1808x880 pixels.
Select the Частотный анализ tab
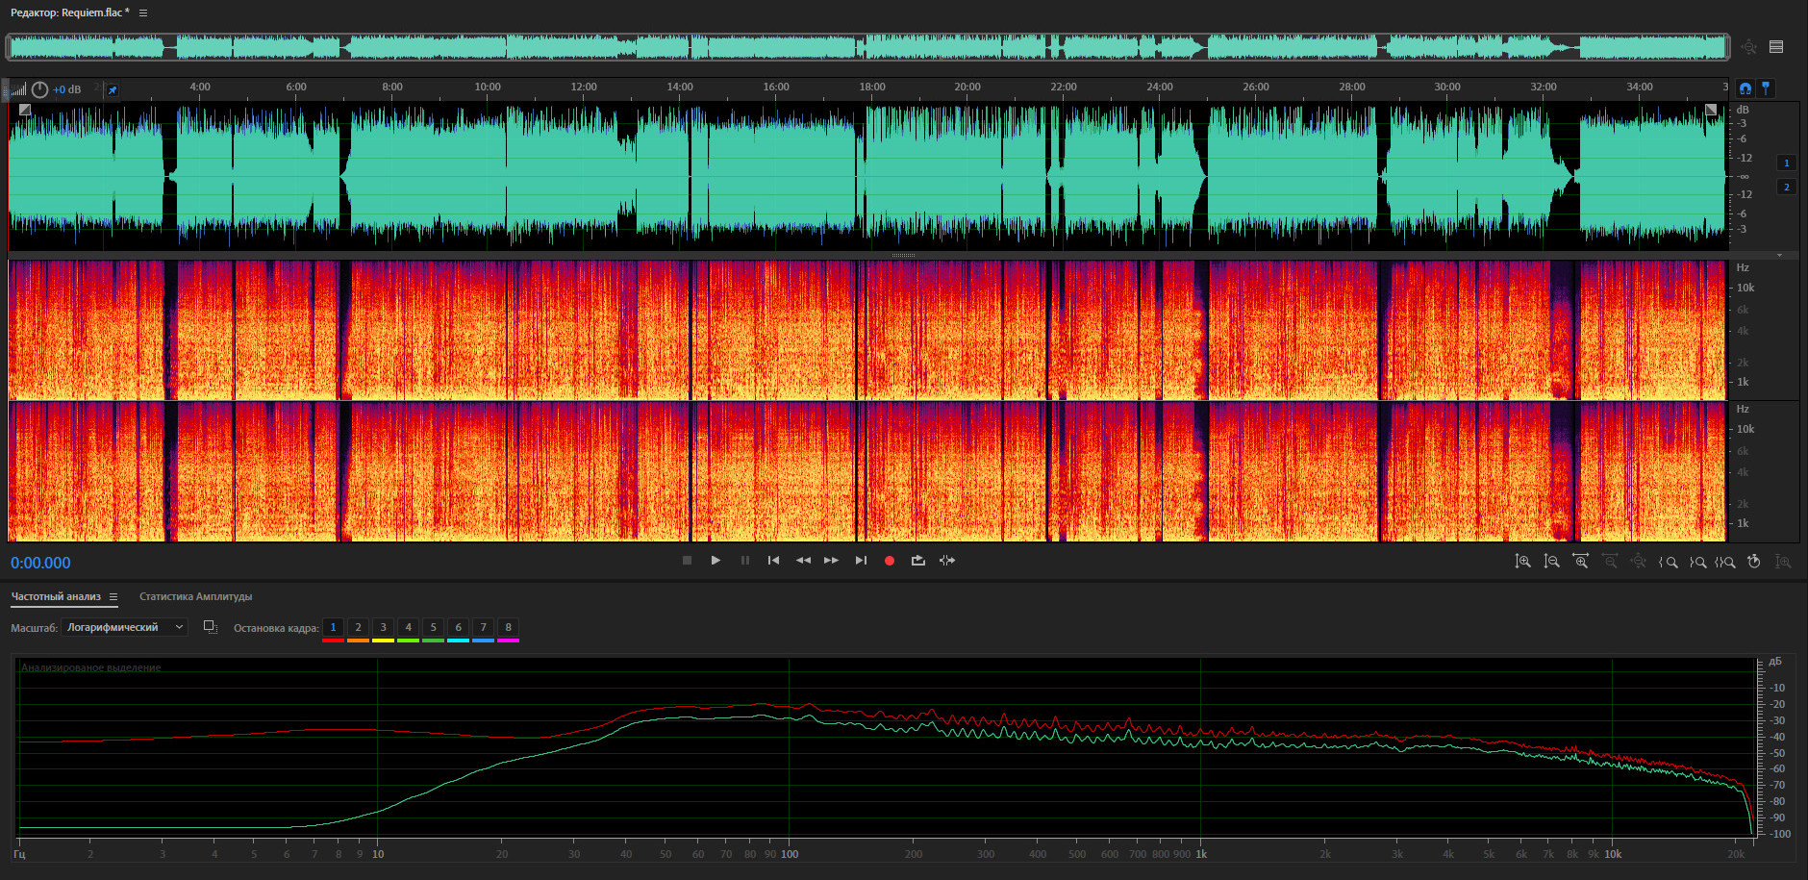click(56, 597)
